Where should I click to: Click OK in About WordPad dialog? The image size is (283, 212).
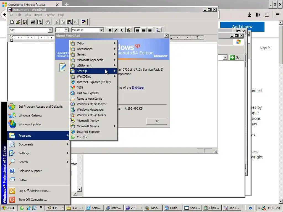click(x=157, y=121)
